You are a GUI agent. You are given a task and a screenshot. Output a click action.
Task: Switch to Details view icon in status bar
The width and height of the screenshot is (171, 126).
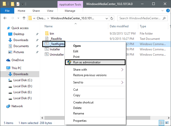[x=161, y=123]
